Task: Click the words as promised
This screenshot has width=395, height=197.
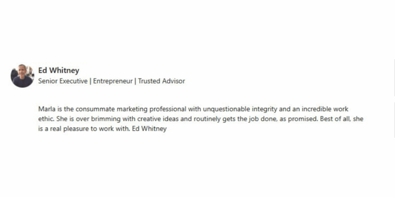Action: tap(298, 119)
